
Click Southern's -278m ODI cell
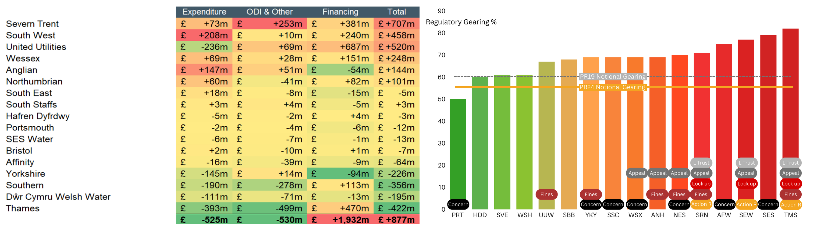click(x=269, y=185)
